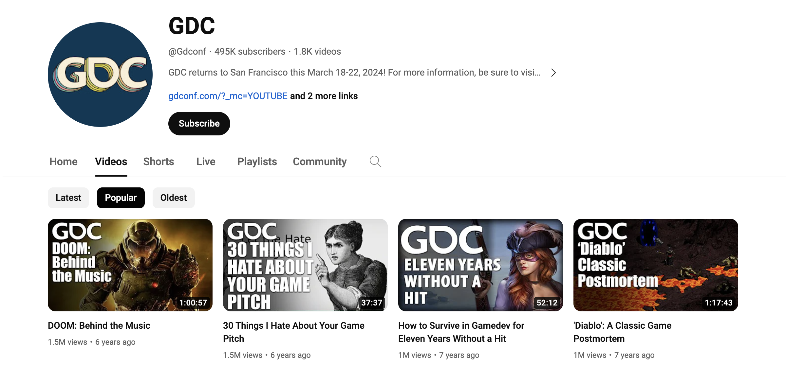This screenshot has height=382, width=786.
Task: Open Eleven Years Without a Hit thumbnail
Action: 480,265
